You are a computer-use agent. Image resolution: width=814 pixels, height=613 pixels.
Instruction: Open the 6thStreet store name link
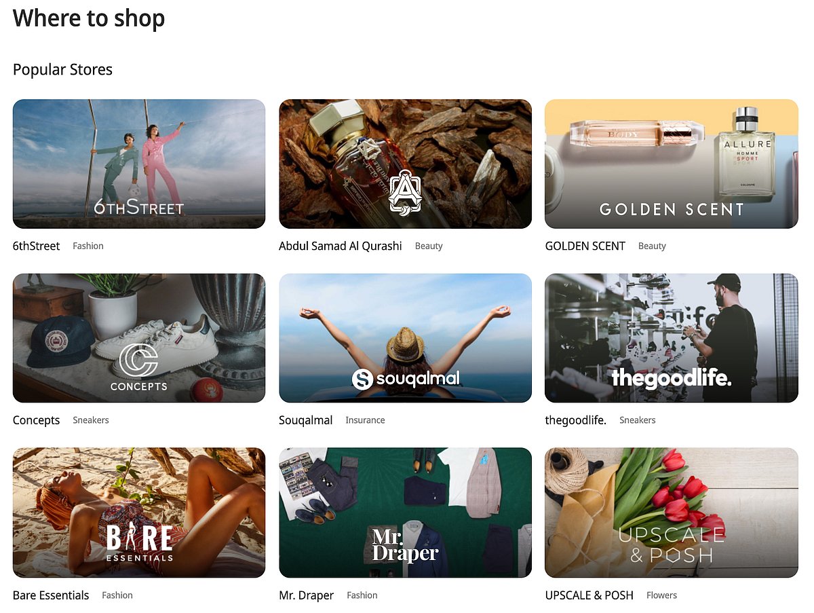(x=37, y=246)
